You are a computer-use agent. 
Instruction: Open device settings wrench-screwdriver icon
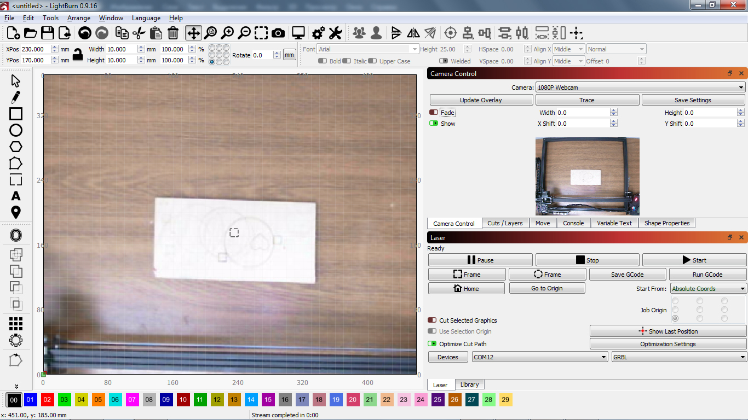click(x=336, y=33)
